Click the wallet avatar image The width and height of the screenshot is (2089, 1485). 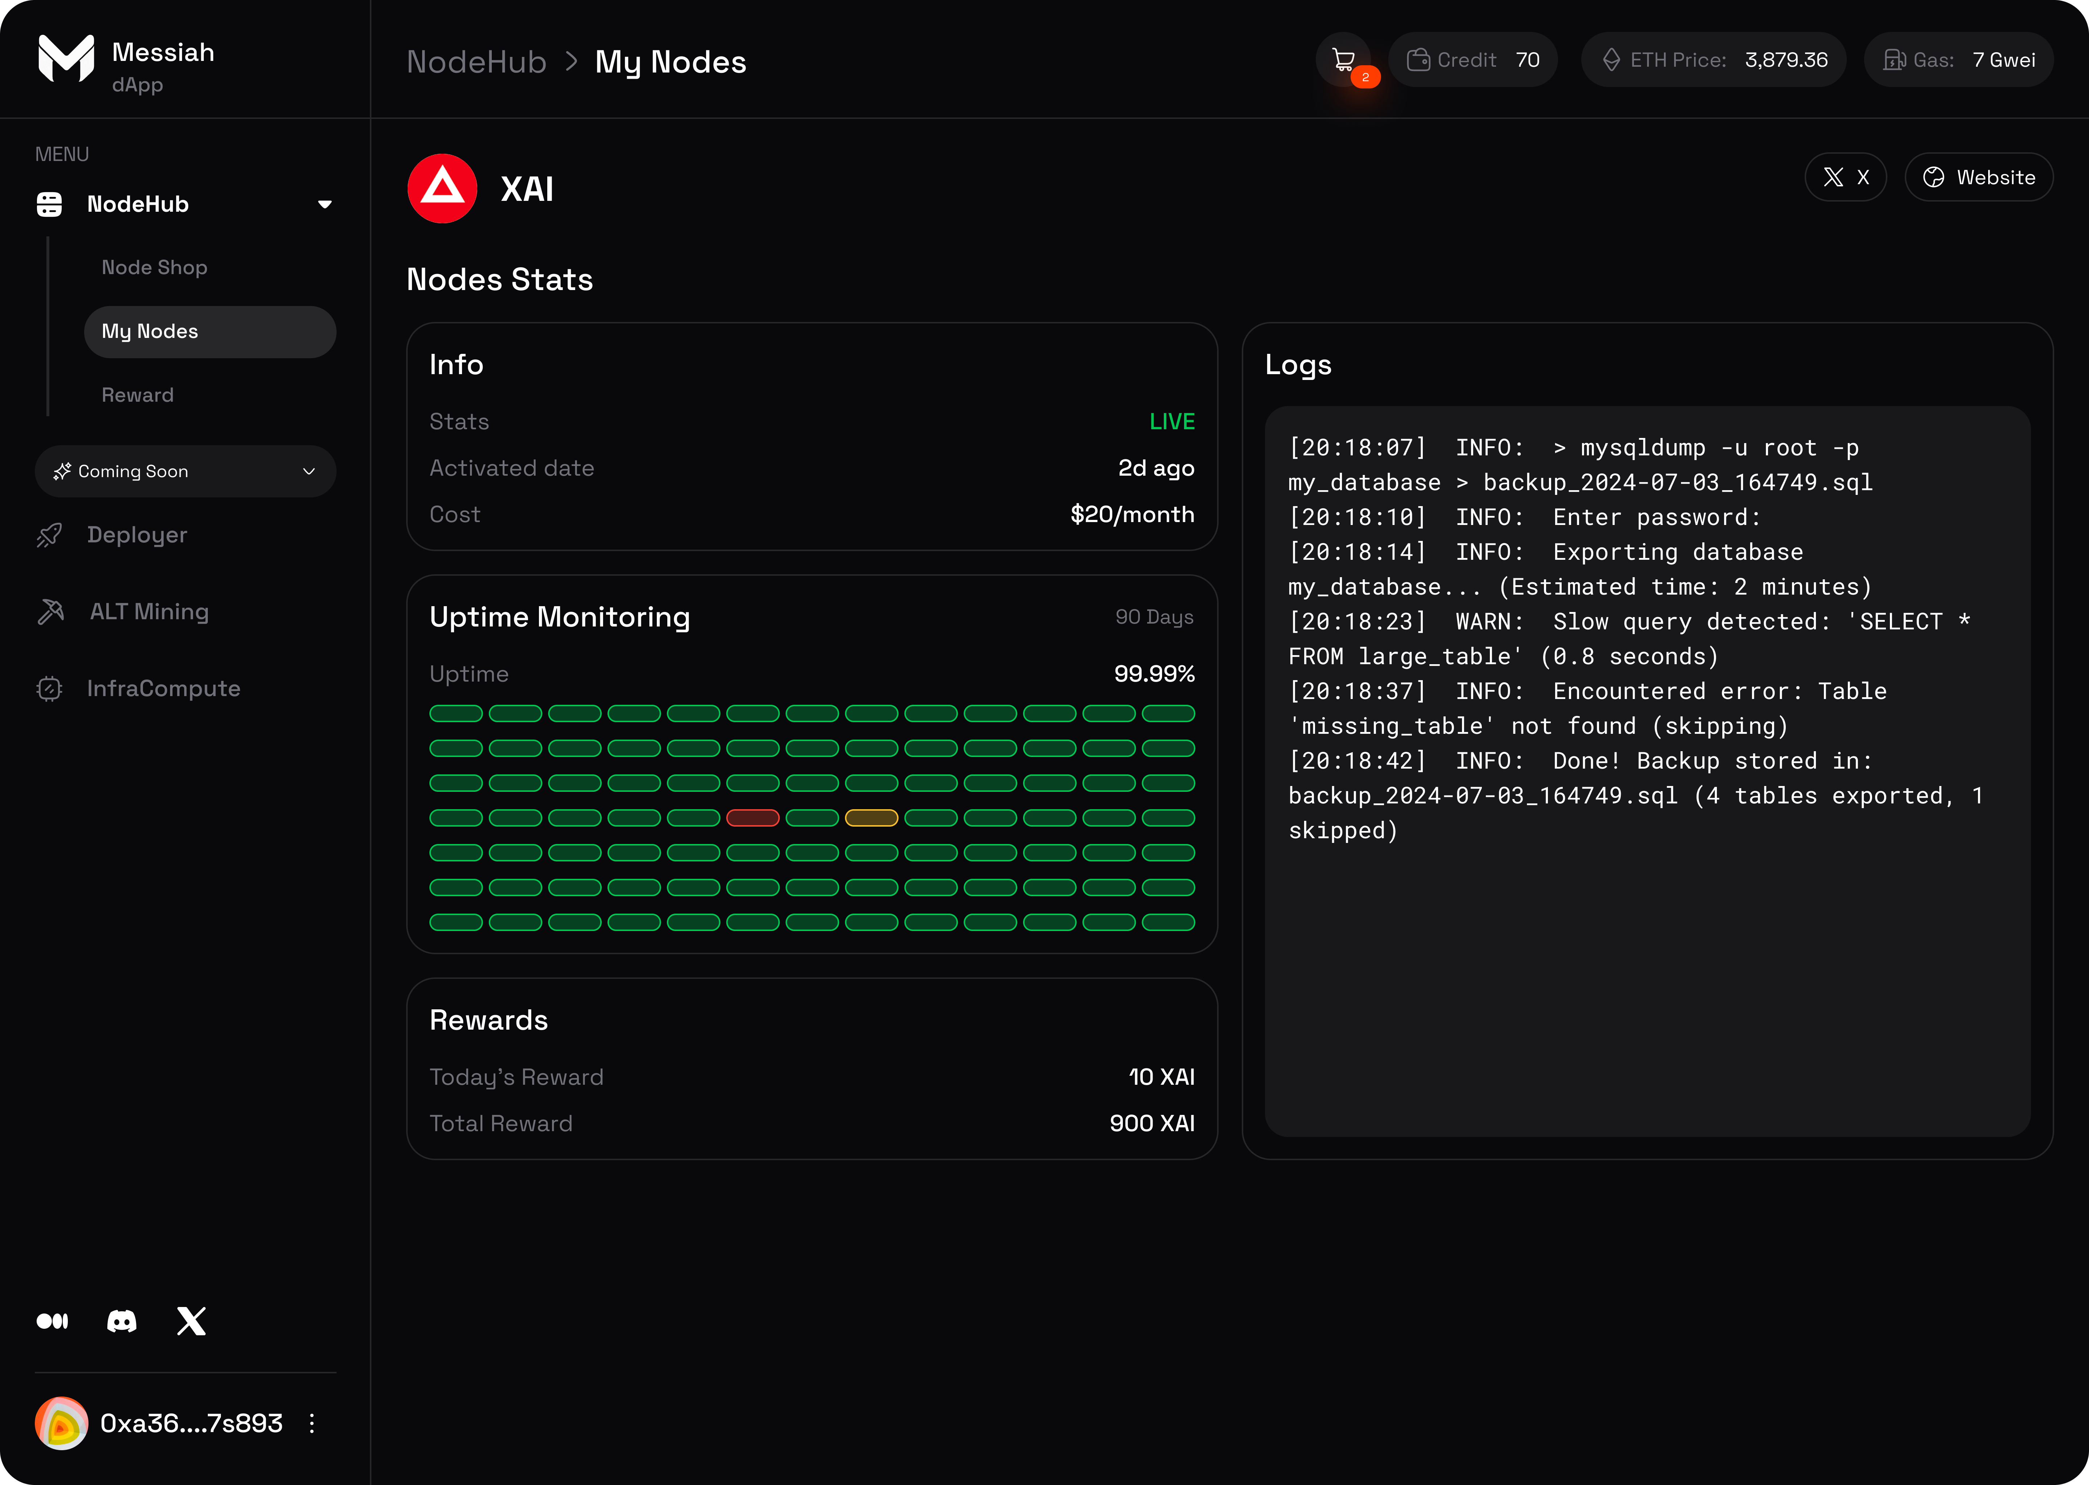tap(61, 1423)
